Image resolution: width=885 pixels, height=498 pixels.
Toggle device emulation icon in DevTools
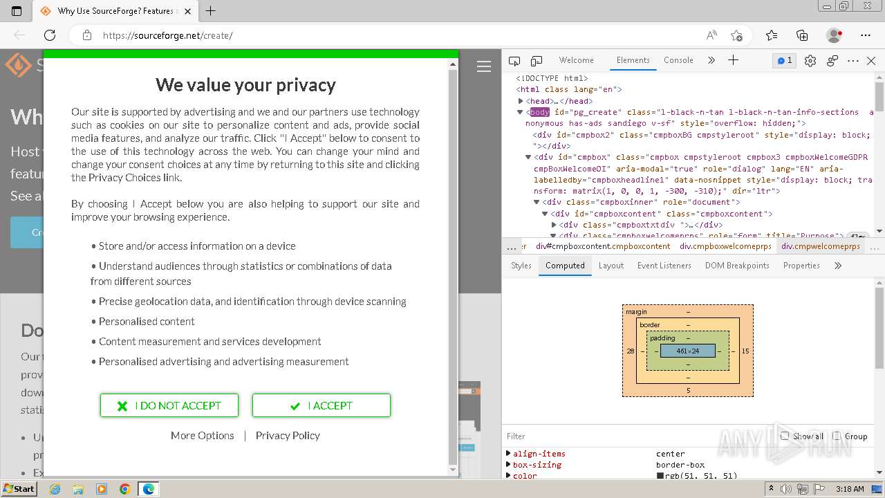[x=537, y=61]
